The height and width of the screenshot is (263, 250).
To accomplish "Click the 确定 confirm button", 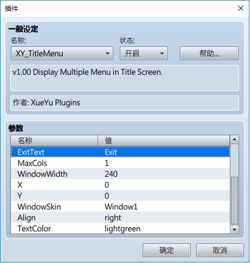I will click(167, 250).
